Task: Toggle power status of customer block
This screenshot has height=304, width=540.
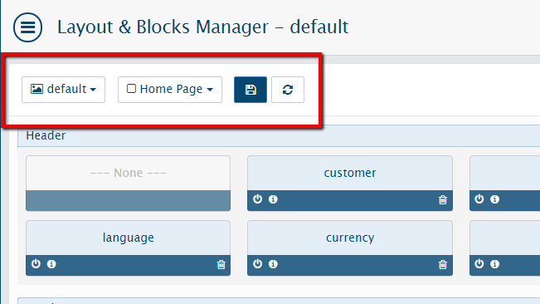Action: (x=258, y=199)
